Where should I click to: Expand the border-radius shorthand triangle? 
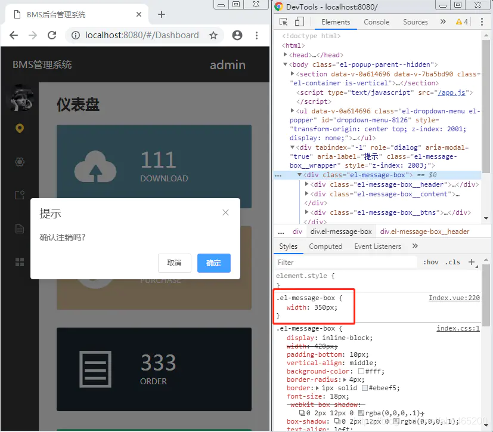(345, 379)
